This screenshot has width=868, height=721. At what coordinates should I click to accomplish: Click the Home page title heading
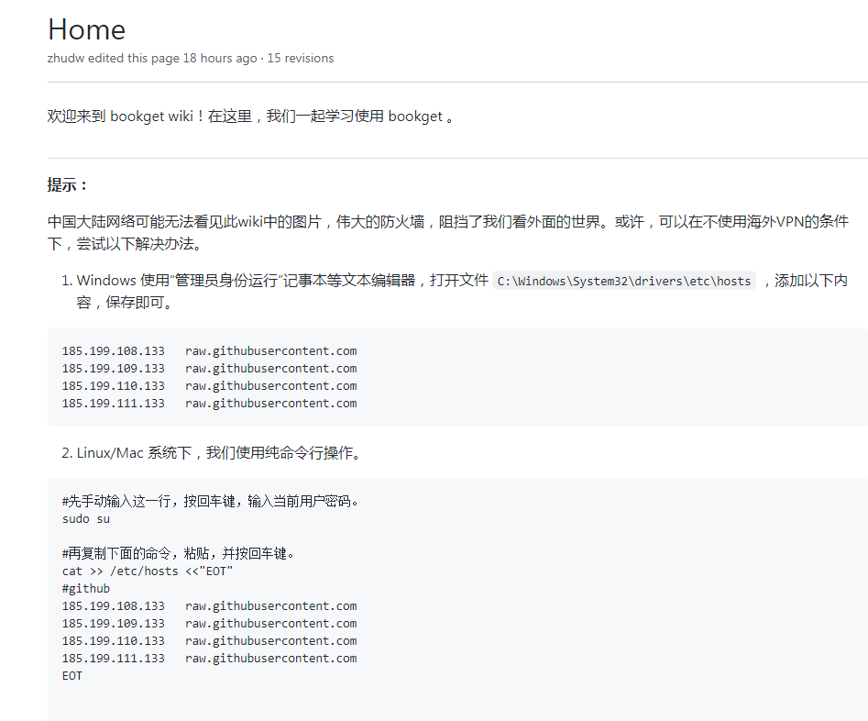point(86,29)
